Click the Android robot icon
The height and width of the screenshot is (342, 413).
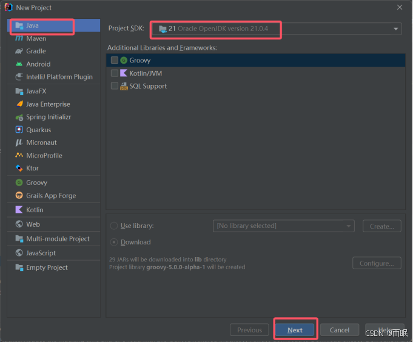click(19, 64)
